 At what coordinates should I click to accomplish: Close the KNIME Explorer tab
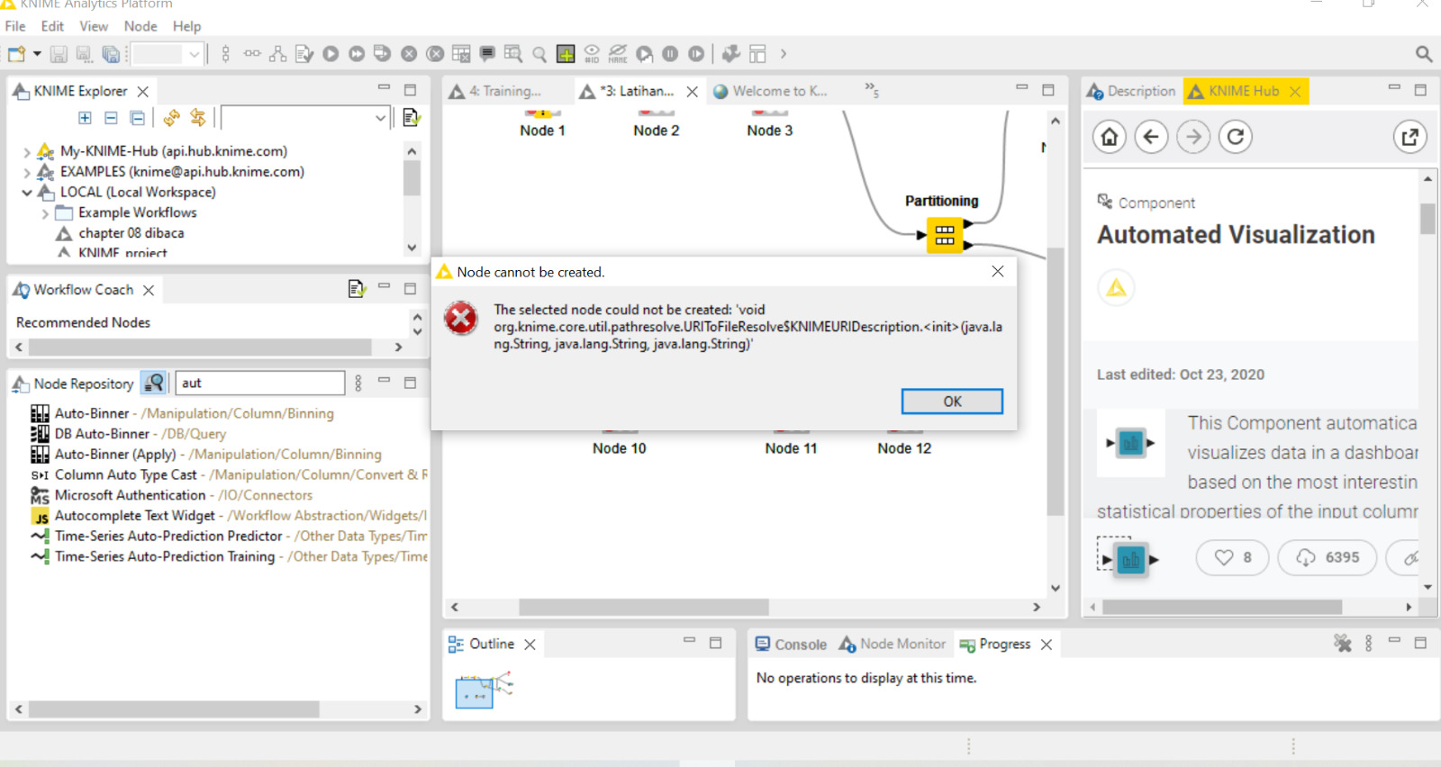tap(143, 92)
